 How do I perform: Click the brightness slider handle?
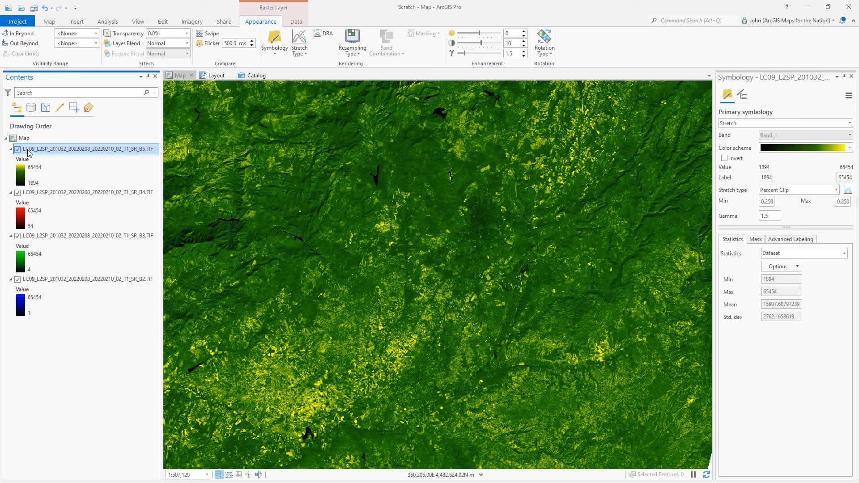tap(479, 34)
